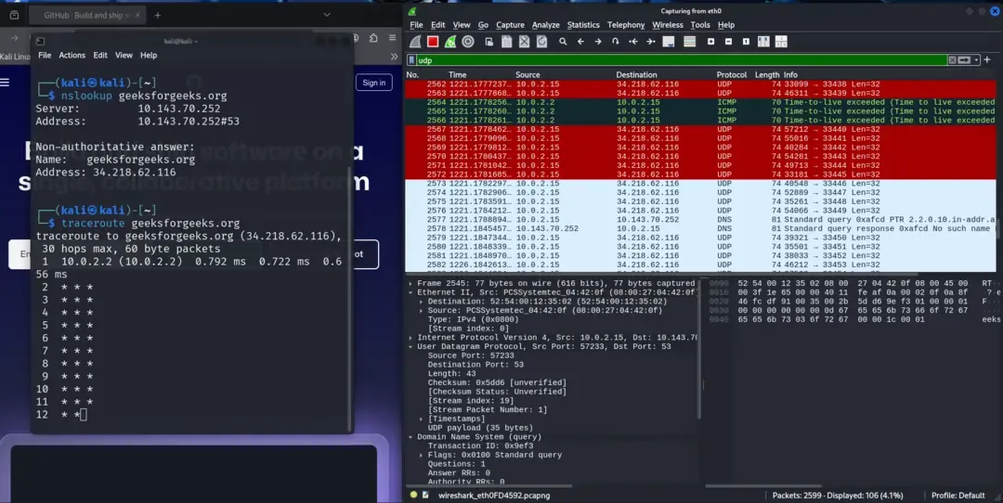1003x503 pixels.
Task: Collapse the Ethernet II section
Action: (x=410, y=292)
